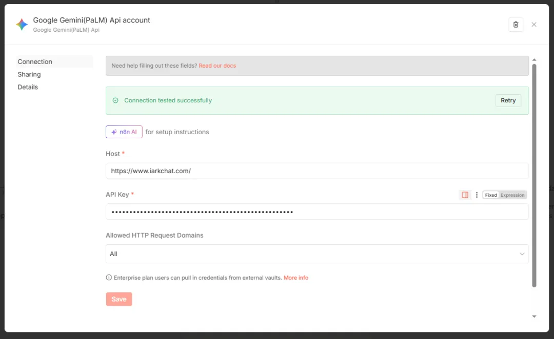
Task: Click the 'Connection tested successfully' message
Action: tap(168, 100)
